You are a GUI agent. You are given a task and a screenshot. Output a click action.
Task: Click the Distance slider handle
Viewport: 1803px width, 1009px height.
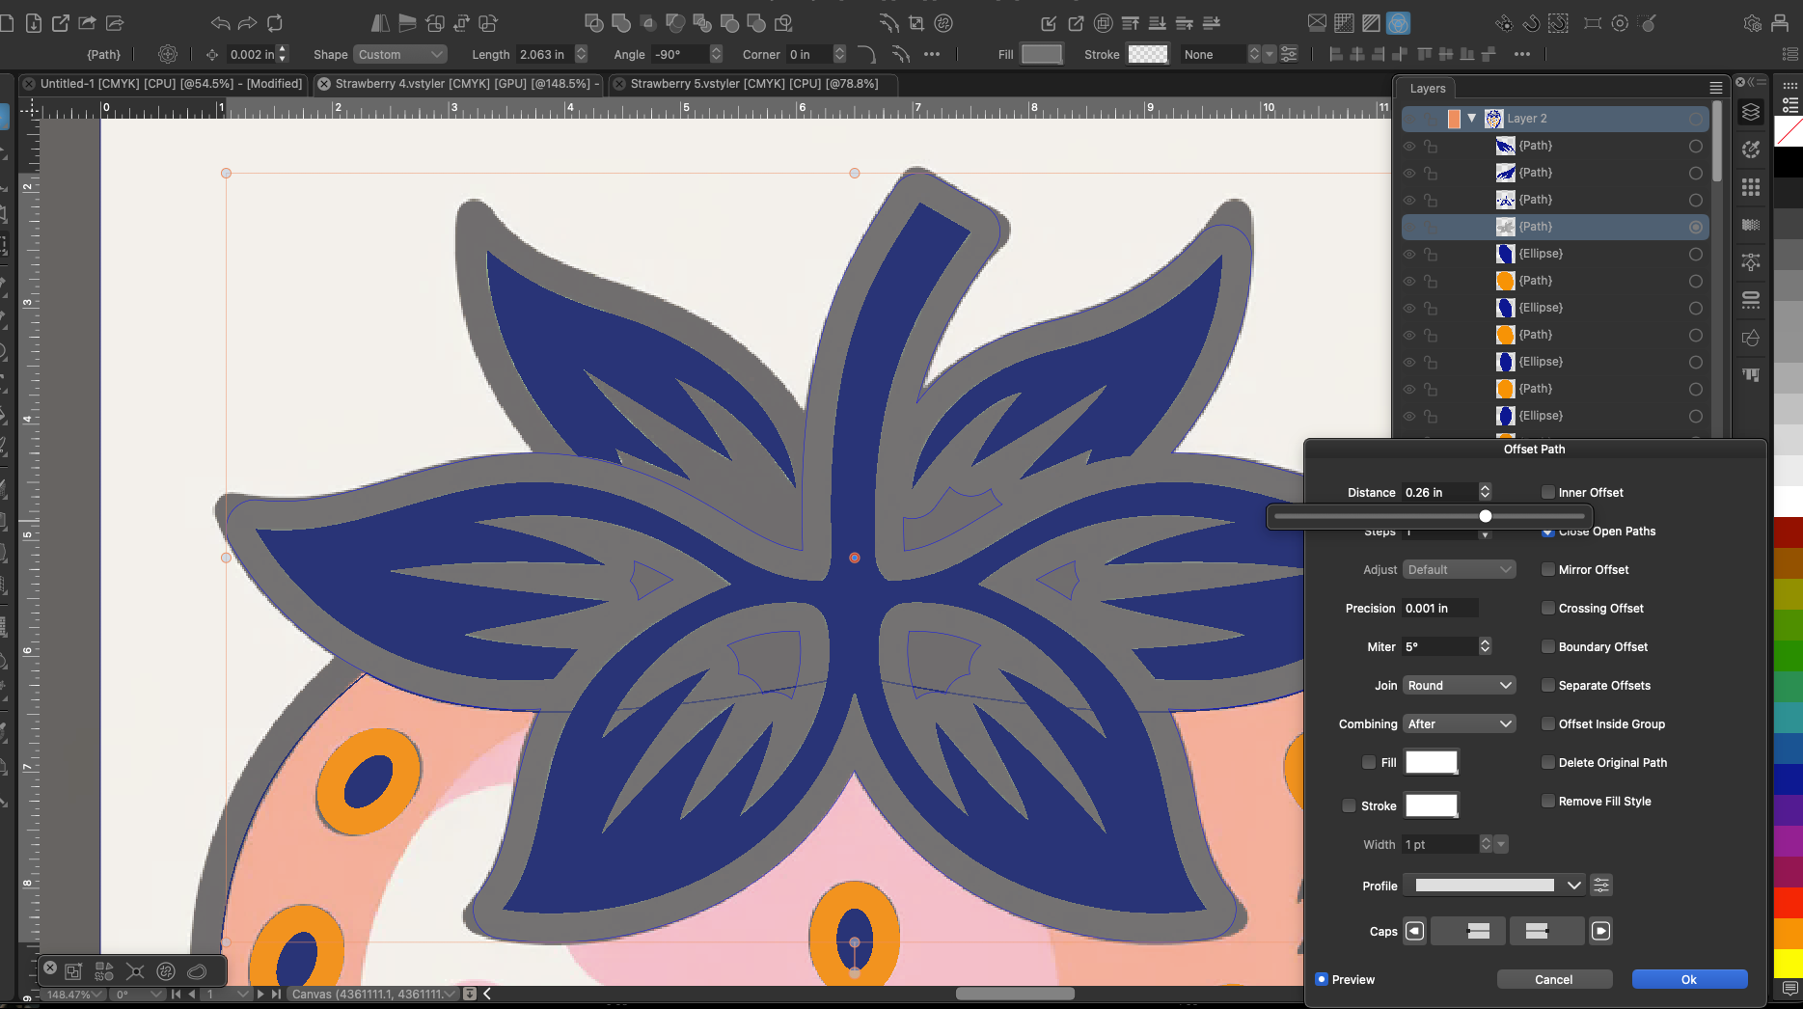coord(1486,516)
